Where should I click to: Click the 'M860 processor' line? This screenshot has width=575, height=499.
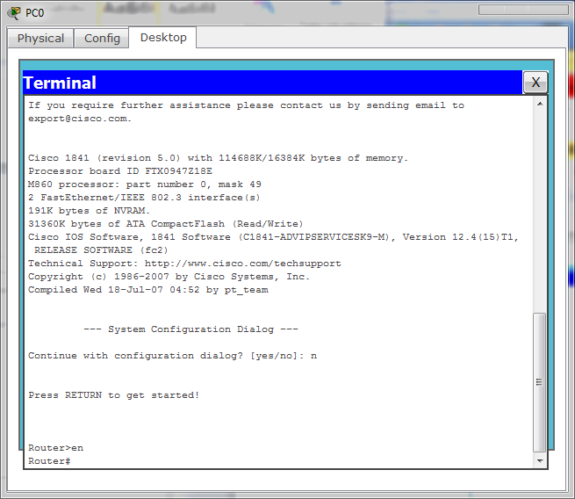[145, 184]
